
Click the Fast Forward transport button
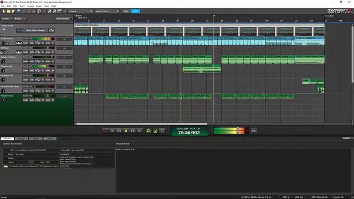pyautogui.click(x=133, y=131)
